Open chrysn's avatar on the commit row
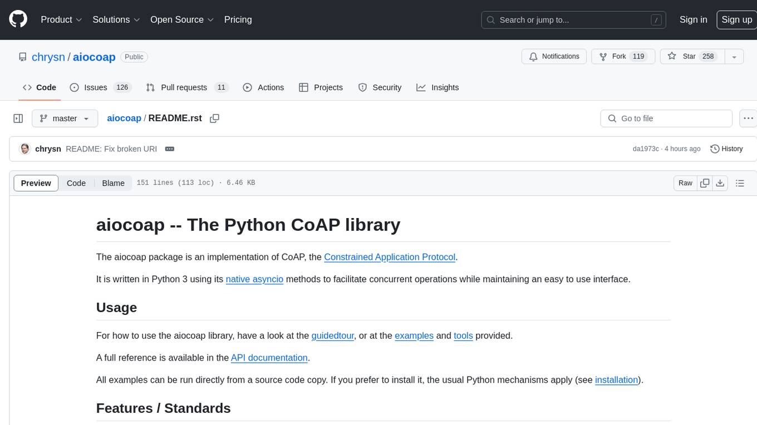 point(24,149)
